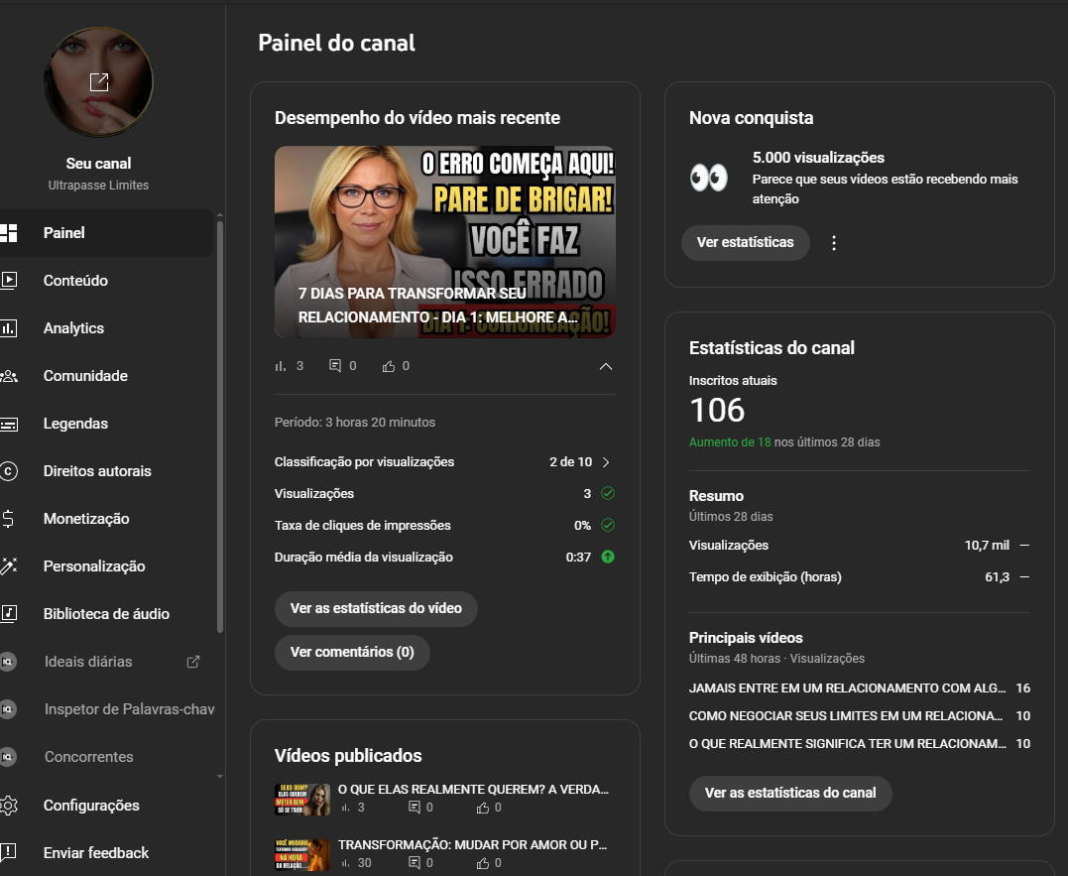Click the icon beside Inspetor de Palavras-chave
This screenshot has height=876, width=1068.
[x=8, y=709]
